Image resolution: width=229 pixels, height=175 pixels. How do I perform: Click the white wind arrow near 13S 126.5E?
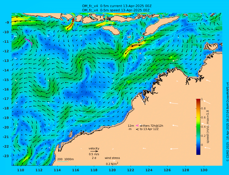tap(175, 60)
